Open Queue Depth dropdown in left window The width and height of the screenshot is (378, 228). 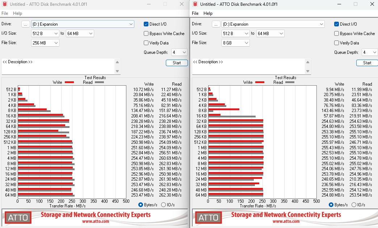click(179, 52)
